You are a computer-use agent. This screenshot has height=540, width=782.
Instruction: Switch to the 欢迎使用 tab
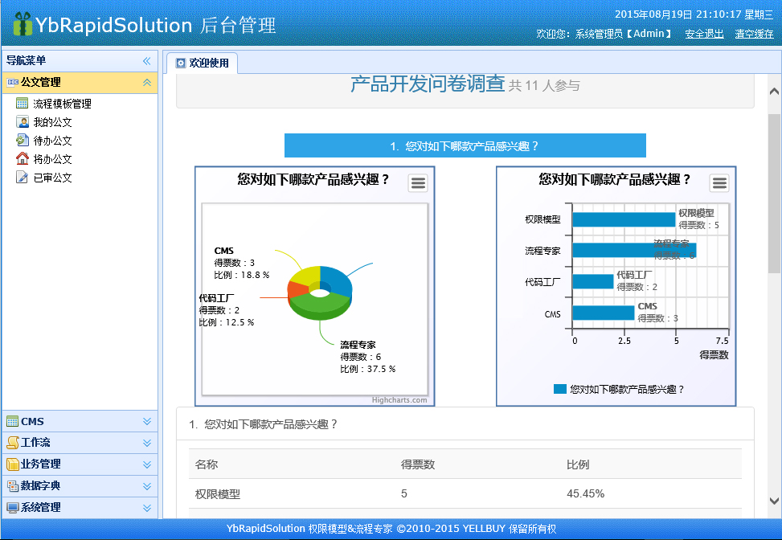(x=202, y=63)
